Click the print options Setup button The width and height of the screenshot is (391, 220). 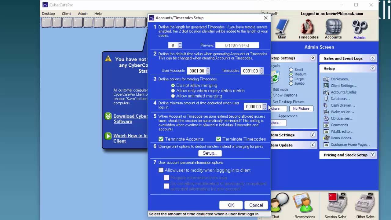pyautogui.click(x=210, y=153)
